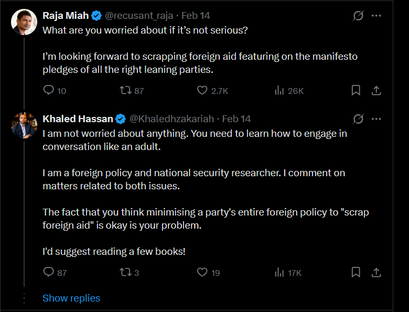Like Raja Miah's tweet
Screen dimensions: 409x312
tap(202, 90)
